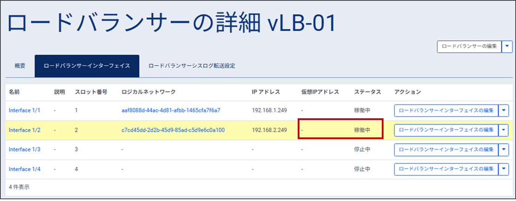Viewport: 516px width, 201px height.
Task: Click the Interface 1/4 name link
Action: point(24,169)
